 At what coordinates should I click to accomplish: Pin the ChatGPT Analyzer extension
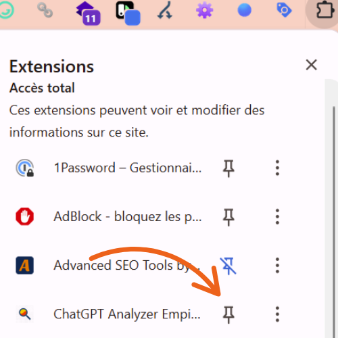click(x=228, y=314)
